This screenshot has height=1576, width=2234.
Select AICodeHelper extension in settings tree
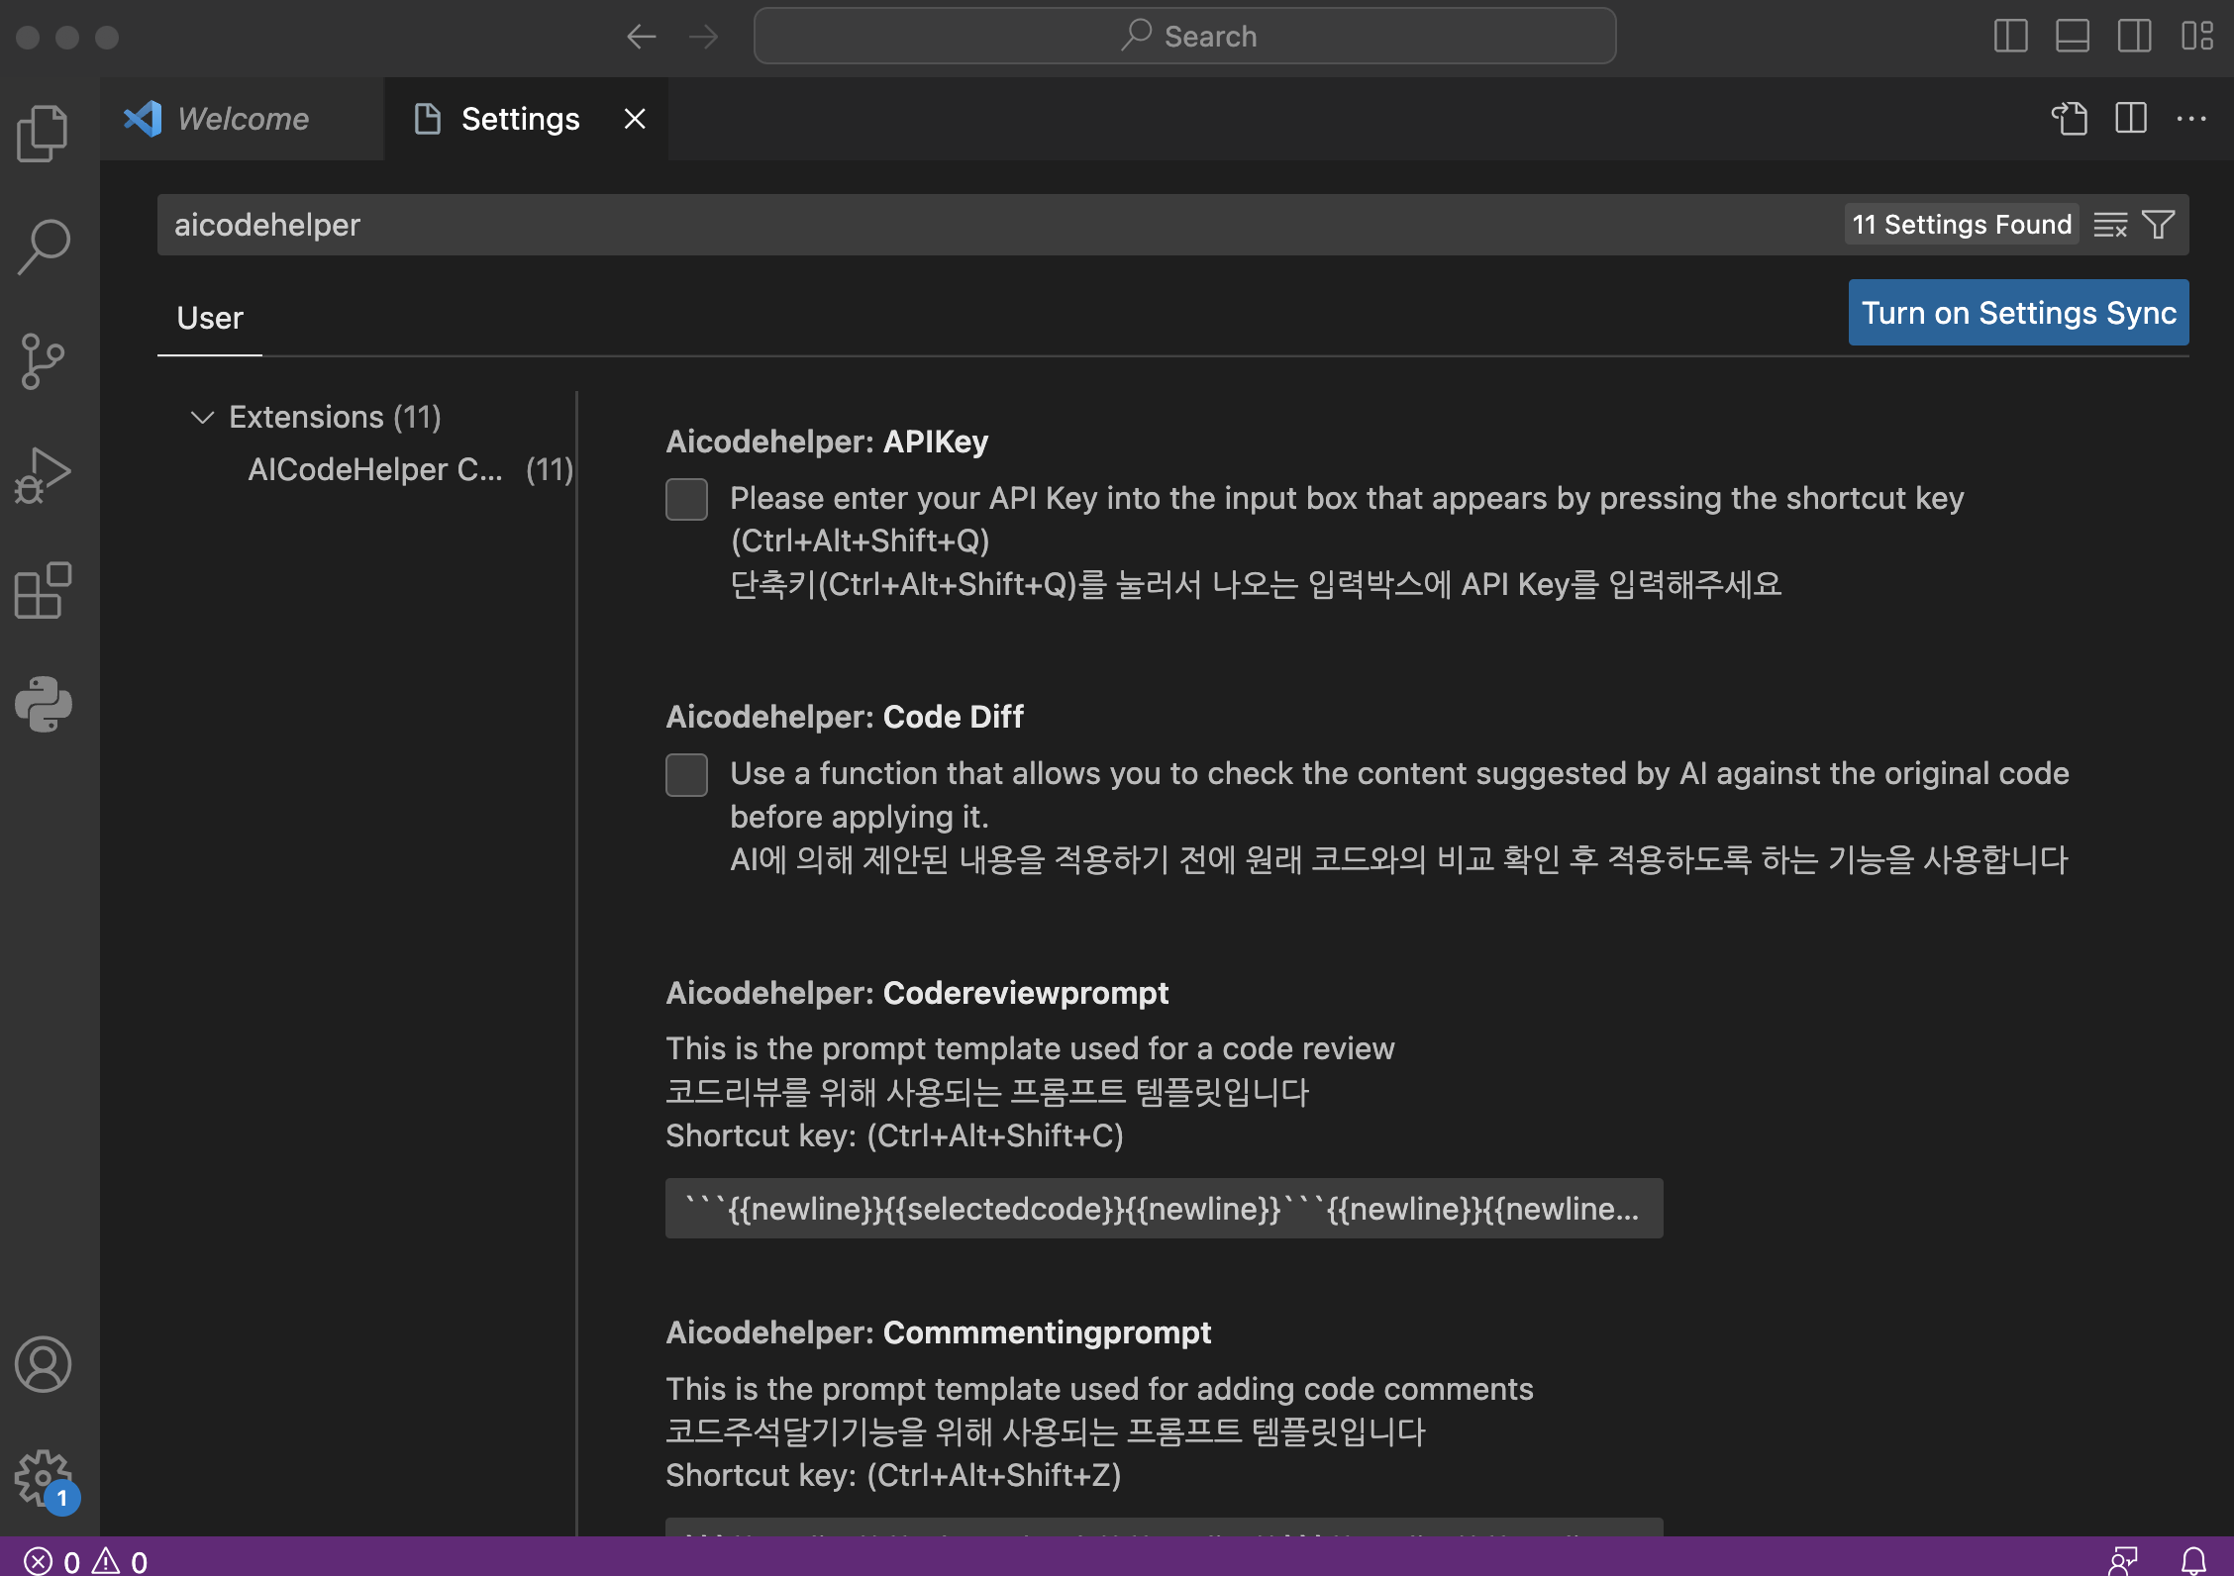[x=376, y=469]
